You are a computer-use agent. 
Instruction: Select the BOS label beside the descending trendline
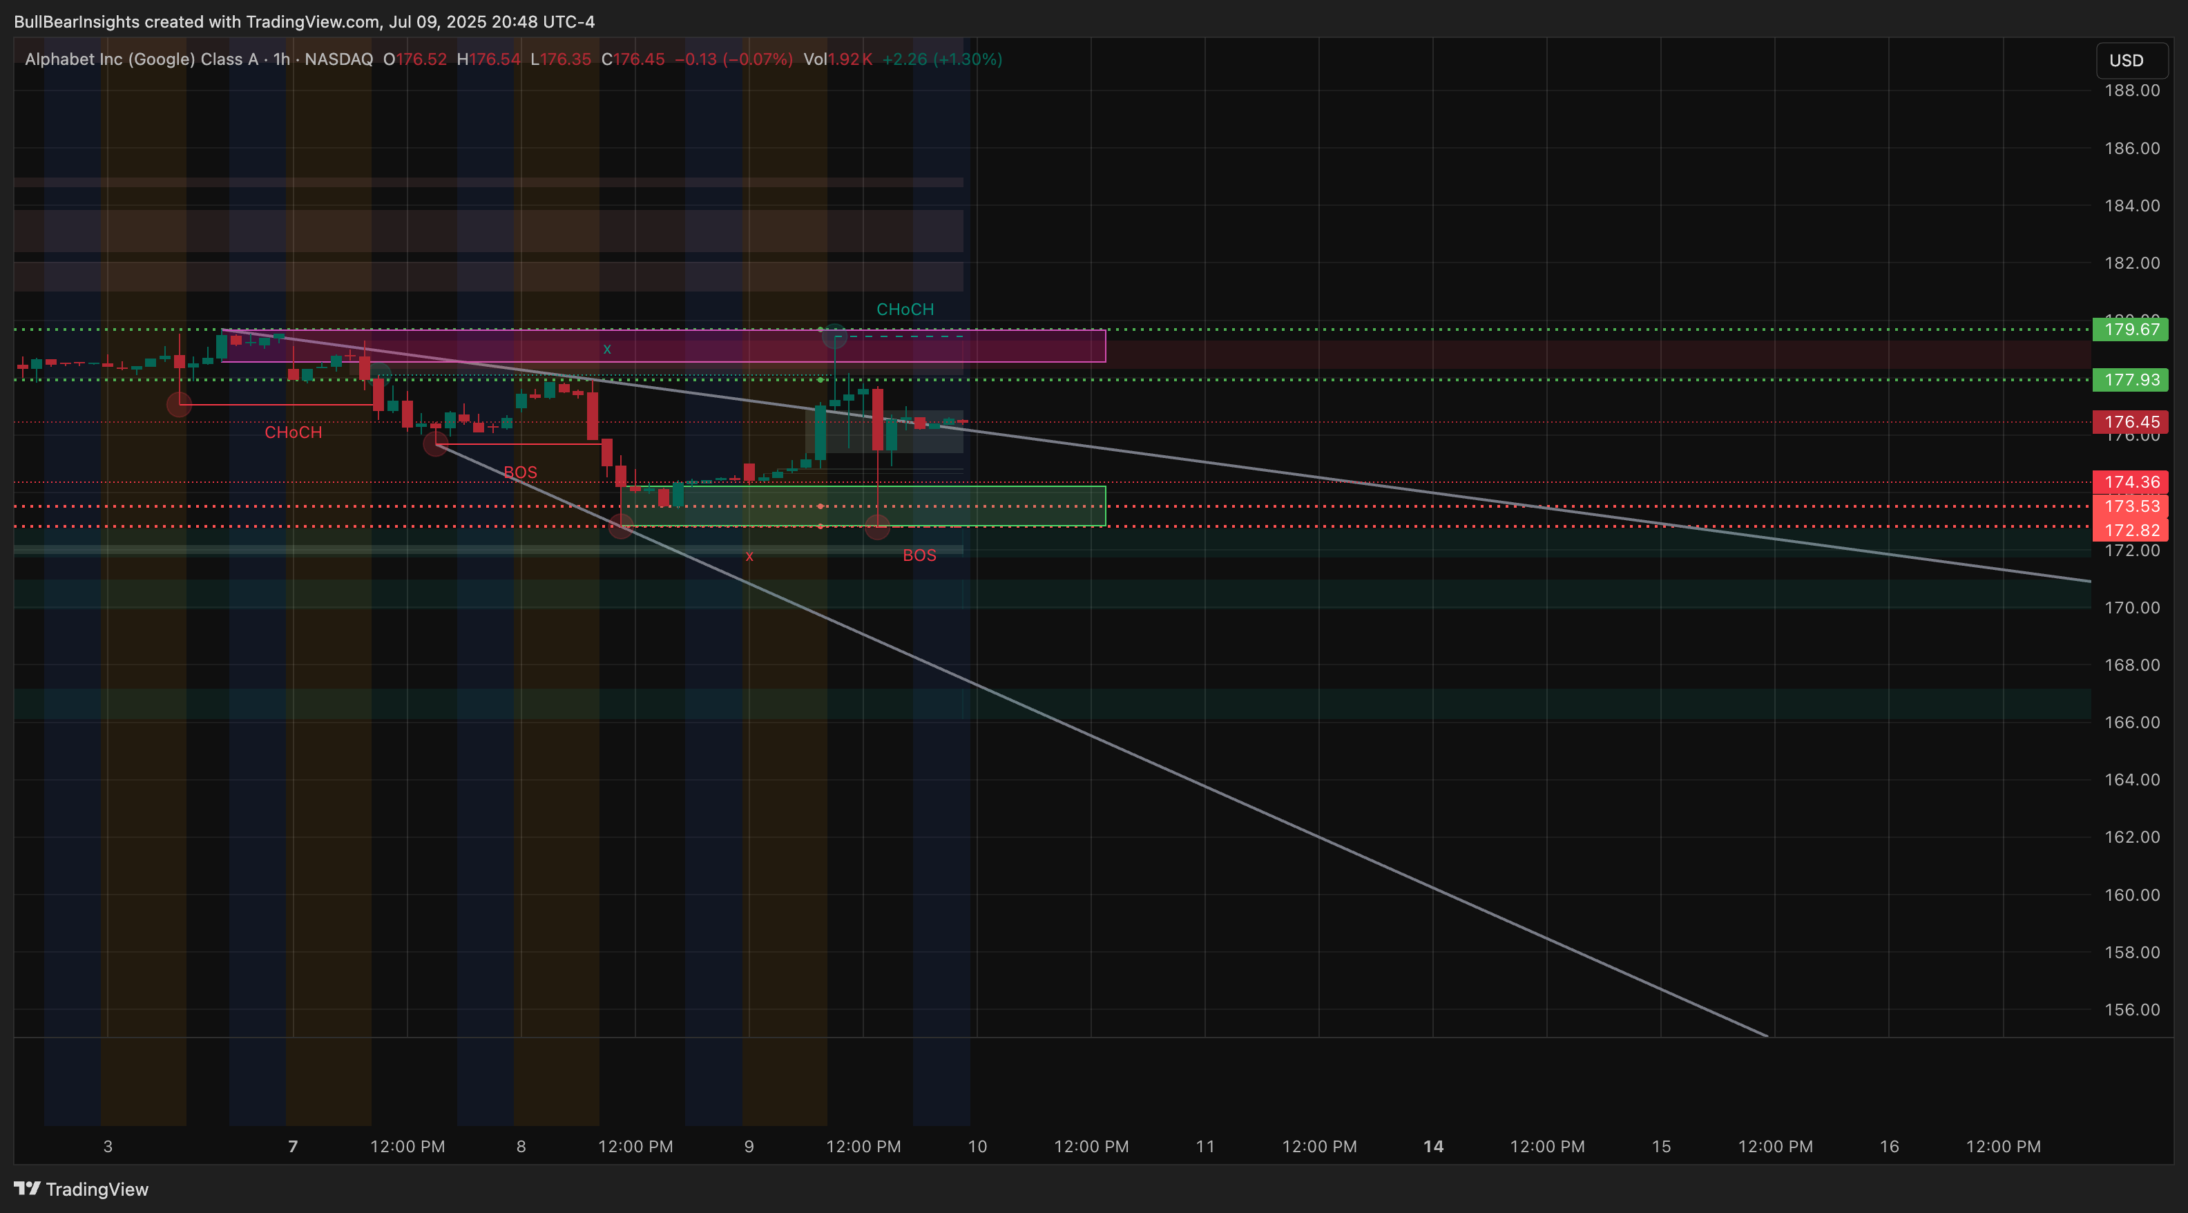[x=520, y=472]
